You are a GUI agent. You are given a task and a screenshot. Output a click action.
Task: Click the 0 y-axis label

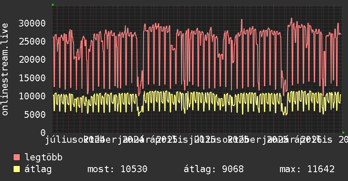click(43, 133)
